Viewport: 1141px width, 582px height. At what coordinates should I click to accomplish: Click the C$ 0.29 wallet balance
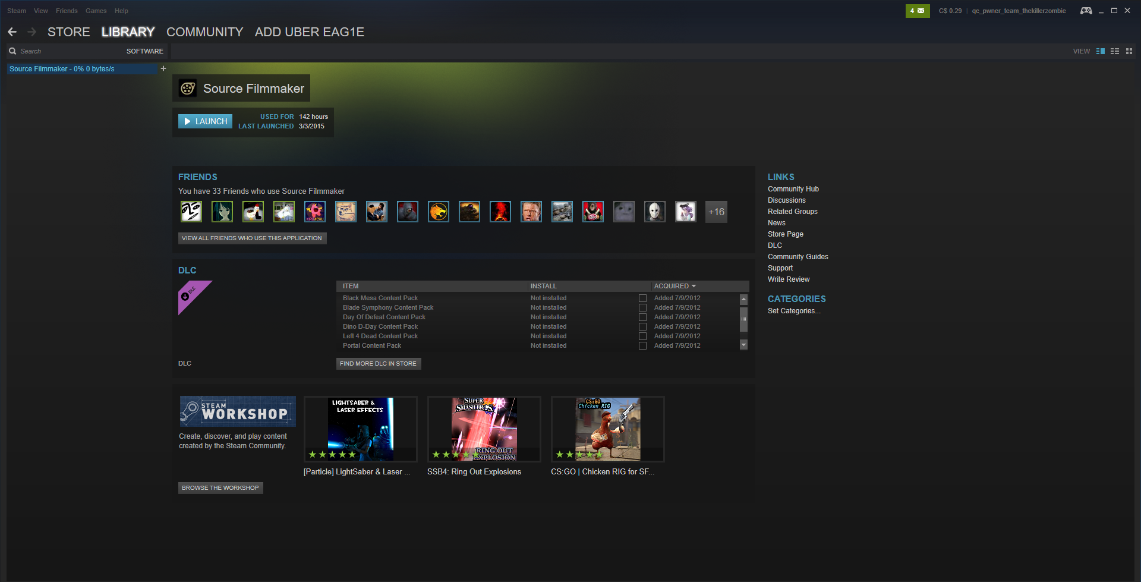point(950,11)
